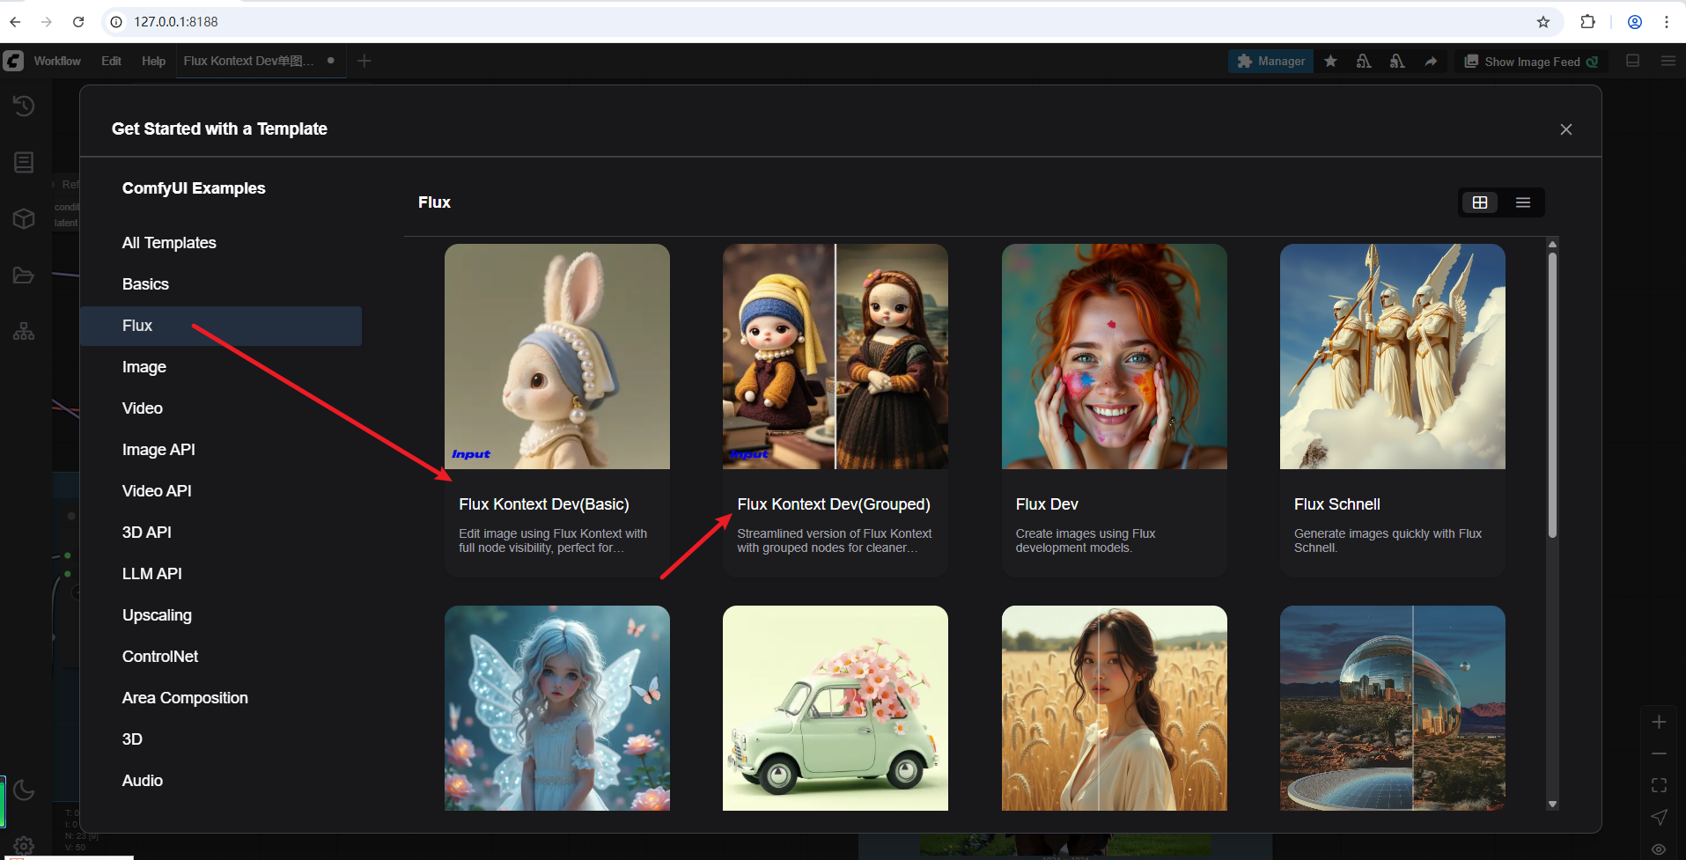Open the browser profile icon

(1635, 22)
